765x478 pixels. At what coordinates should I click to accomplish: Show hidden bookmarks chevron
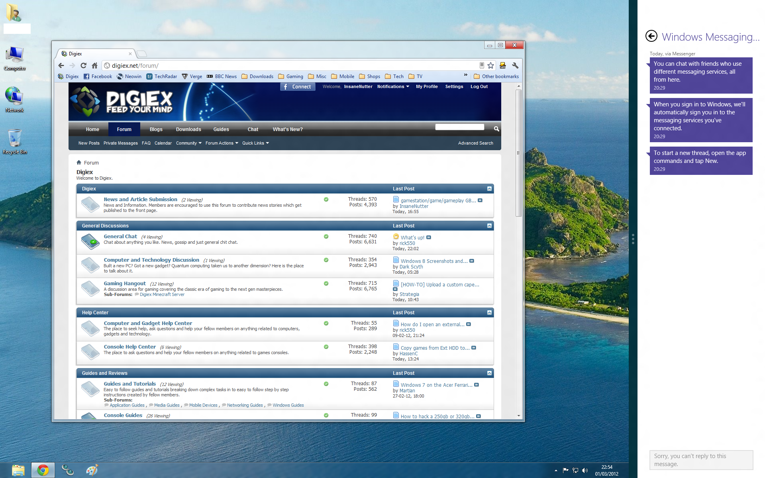465,75
